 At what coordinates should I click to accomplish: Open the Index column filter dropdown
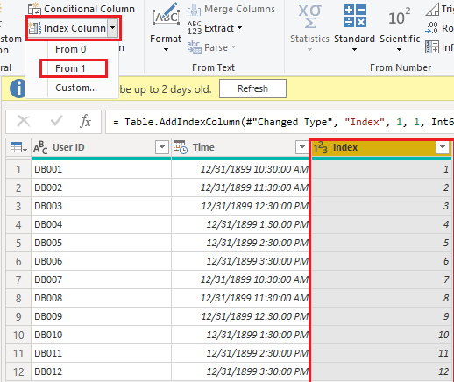pos(443,147)
